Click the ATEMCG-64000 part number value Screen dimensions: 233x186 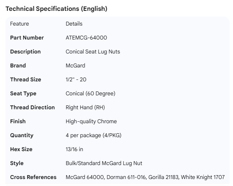pos(86,38)
